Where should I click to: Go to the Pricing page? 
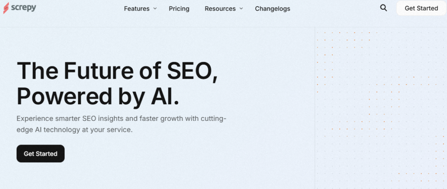point(179,9)
